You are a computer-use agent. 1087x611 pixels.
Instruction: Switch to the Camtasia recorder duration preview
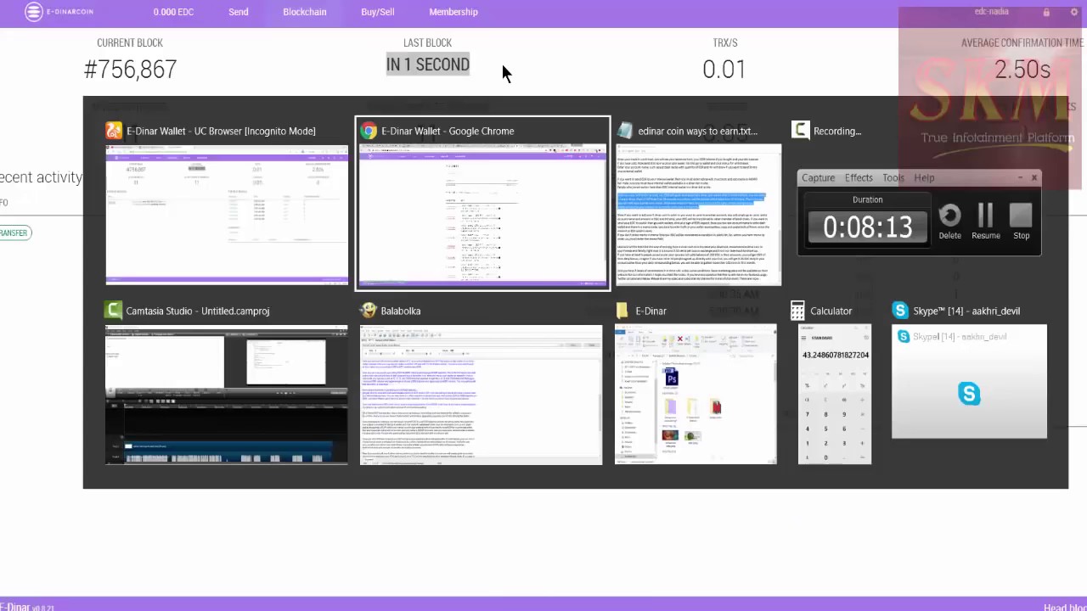tap(920, 212)
